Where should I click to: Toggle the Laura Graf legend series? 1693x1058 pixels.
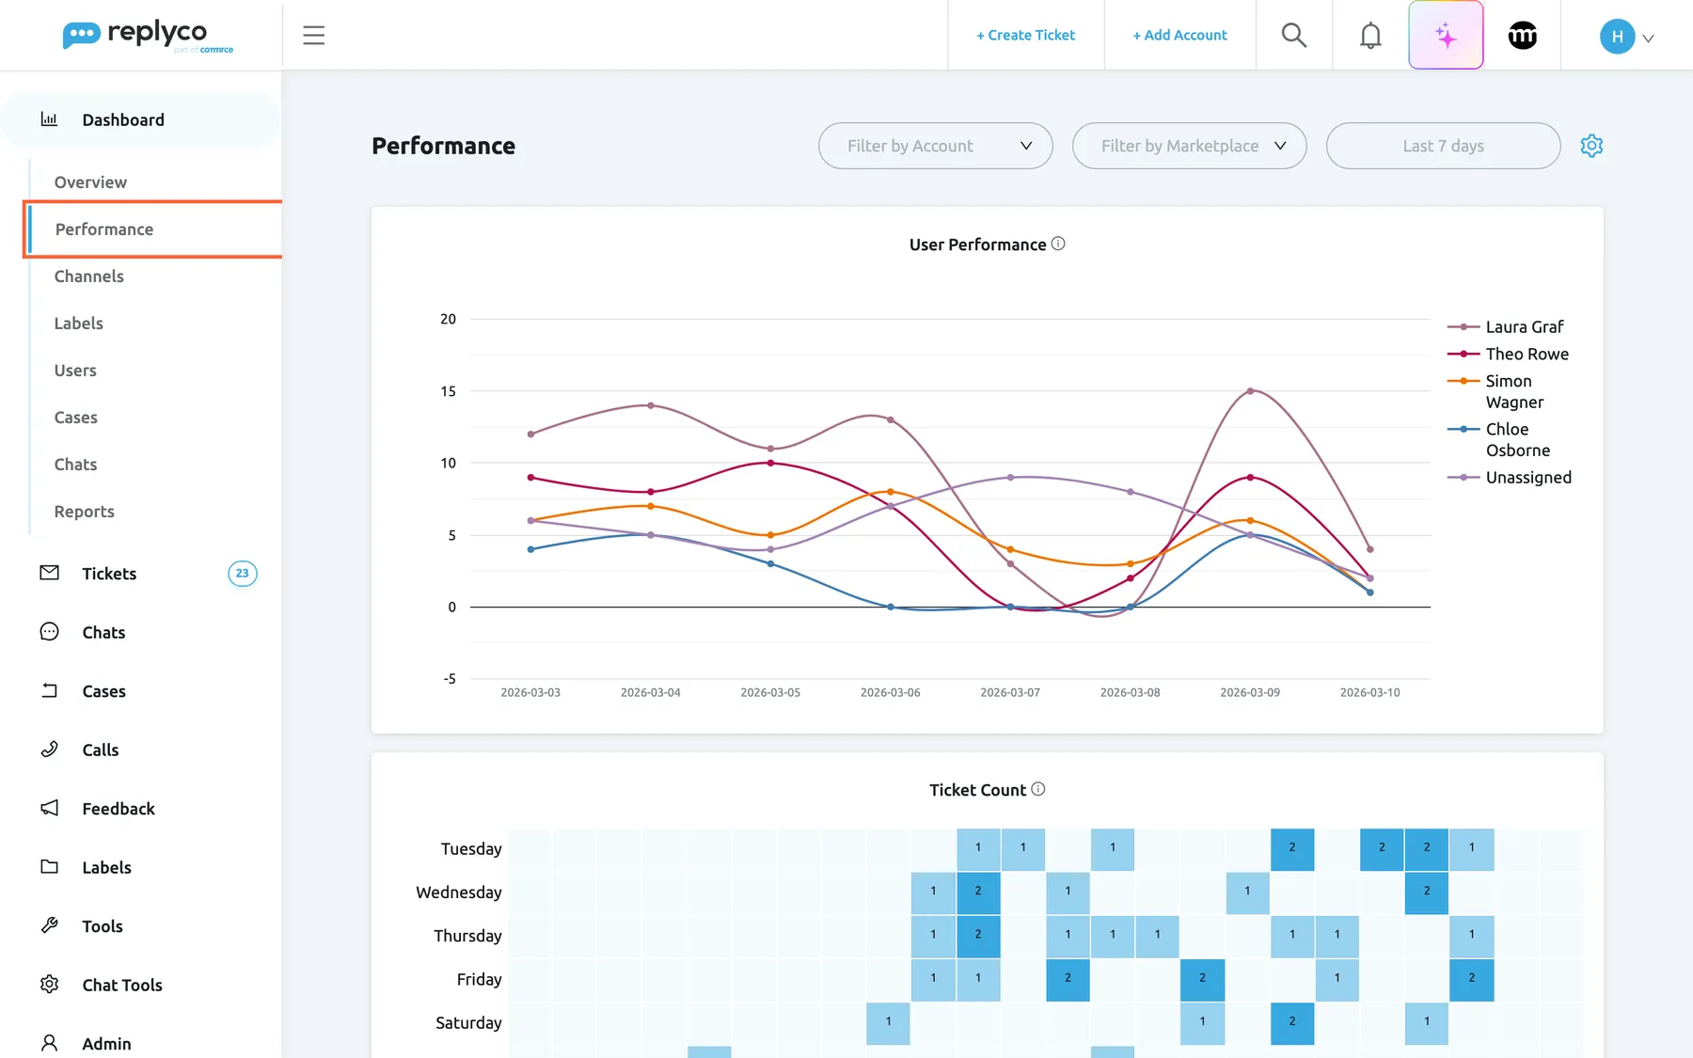point(1506,326)
